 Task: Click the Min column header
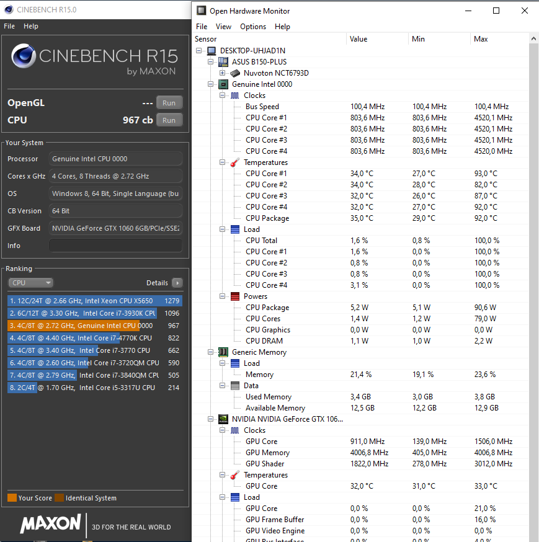click(x=439, y=39)
